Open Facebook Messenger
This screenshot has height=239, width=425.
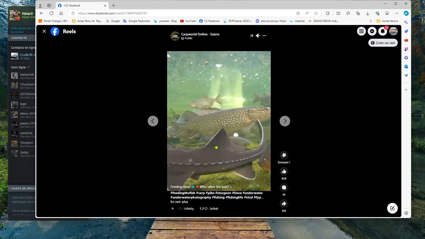click(x=372, y=31)
